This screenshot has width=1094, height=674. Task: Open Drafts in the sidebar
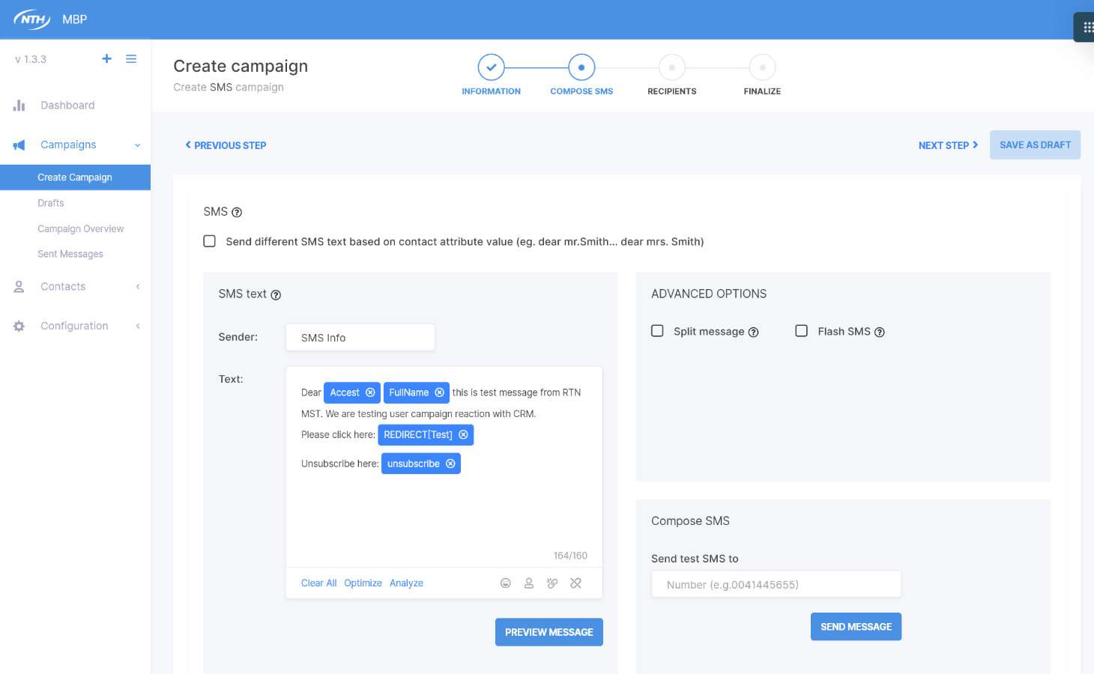pyautogui.click(x=51, y=203)
